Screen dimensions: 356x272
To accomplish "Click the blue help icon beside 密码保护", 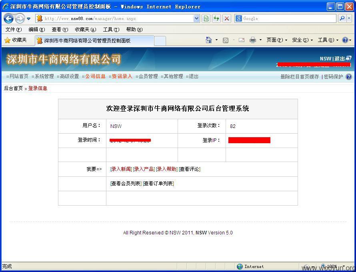I will [x=349, y=77].
